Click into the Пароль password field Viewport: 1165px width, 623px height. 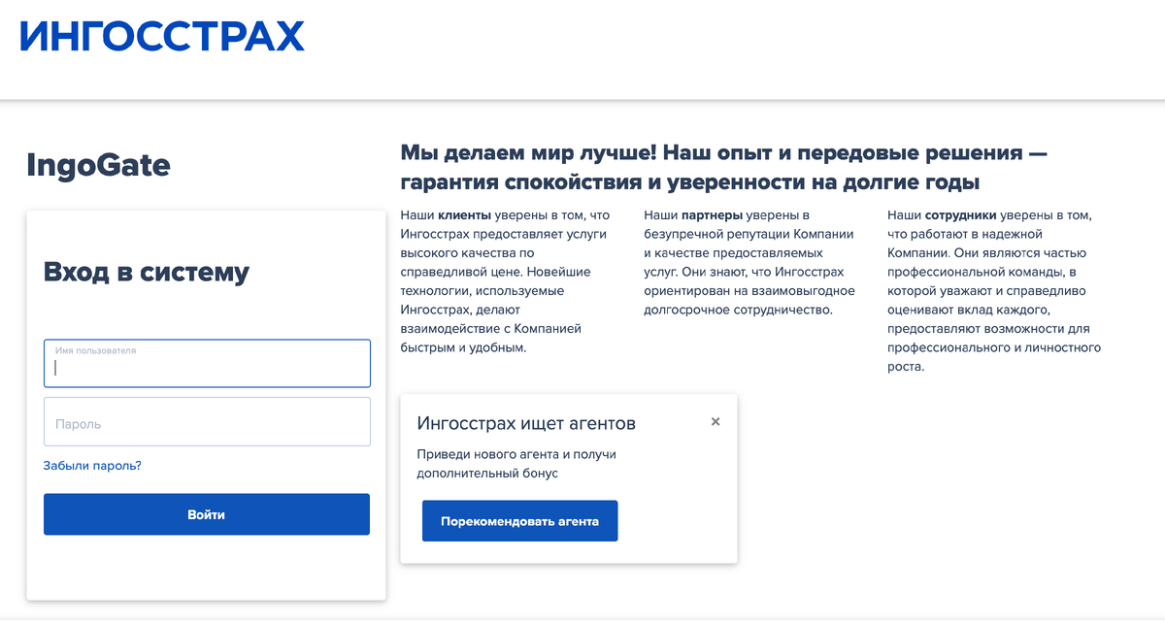tap(207, 422)
